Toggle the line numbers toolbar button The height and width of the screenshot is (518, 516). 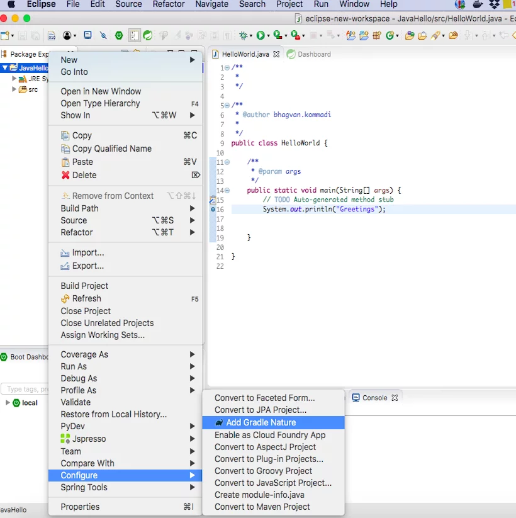(x=134, y=35)
